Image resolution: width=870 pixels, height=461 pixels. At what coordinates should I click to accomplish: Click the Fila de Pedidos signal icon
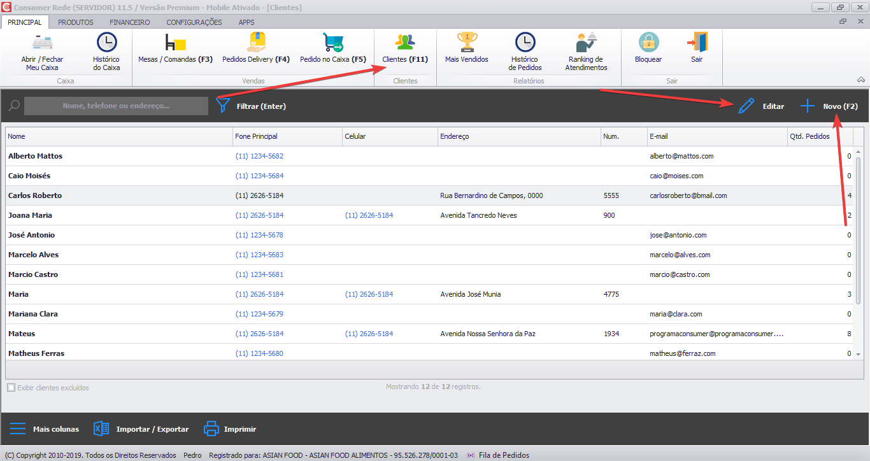point(471,455)
